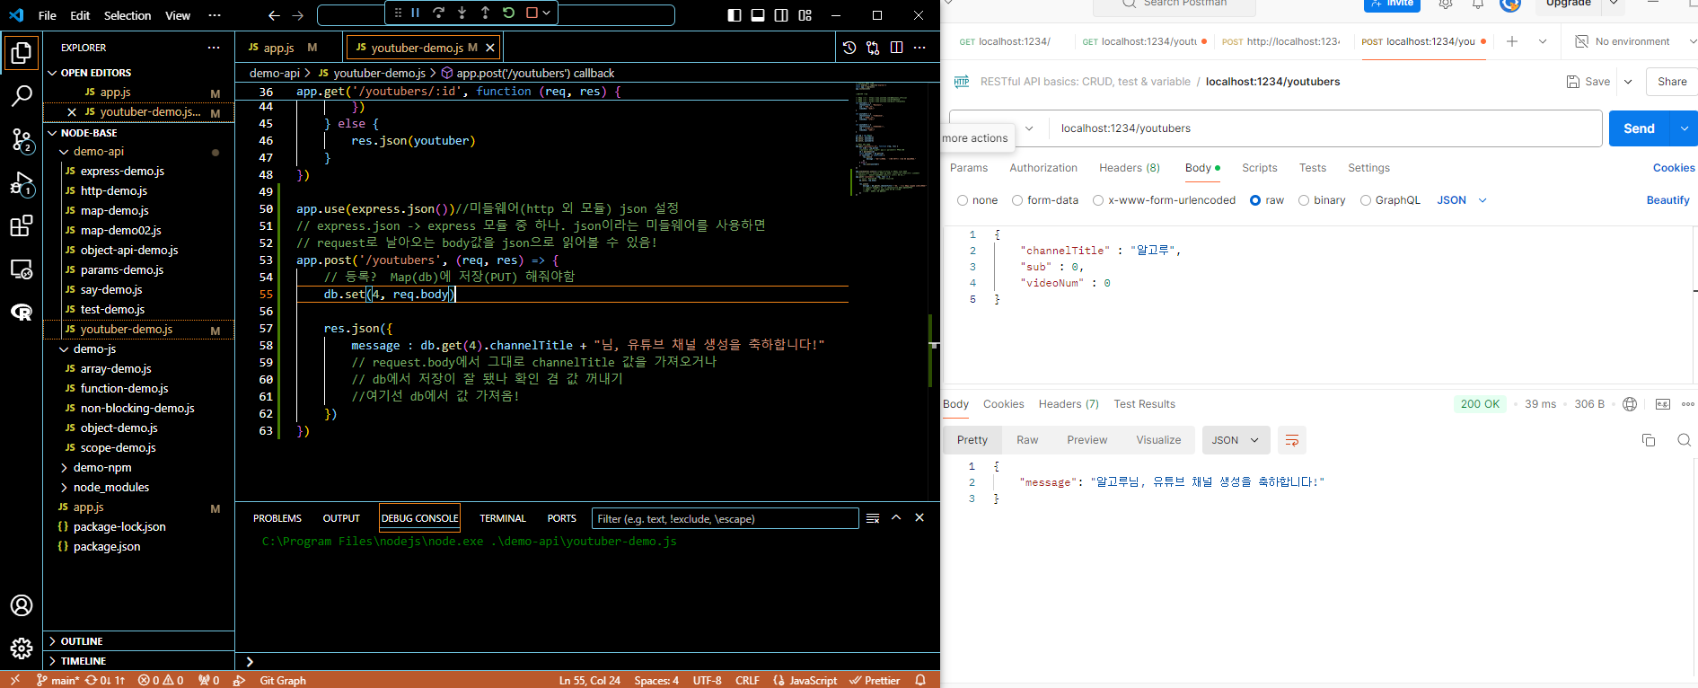The height and width of the screenshot is (688, 1698).
Task: Open the Authorization request tab
Action: [x=1043, y=168]
